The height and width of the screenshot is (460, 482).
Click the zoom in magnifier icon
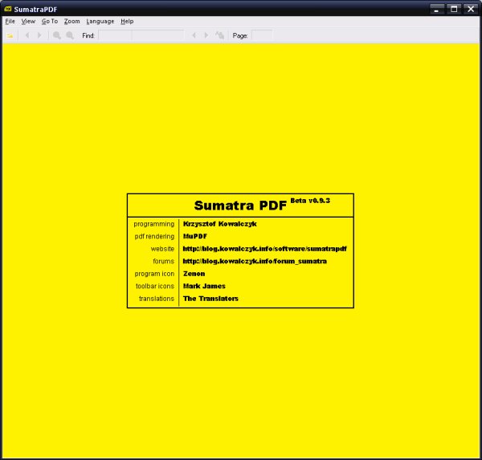pyautogui.click(x=70, y=35)
